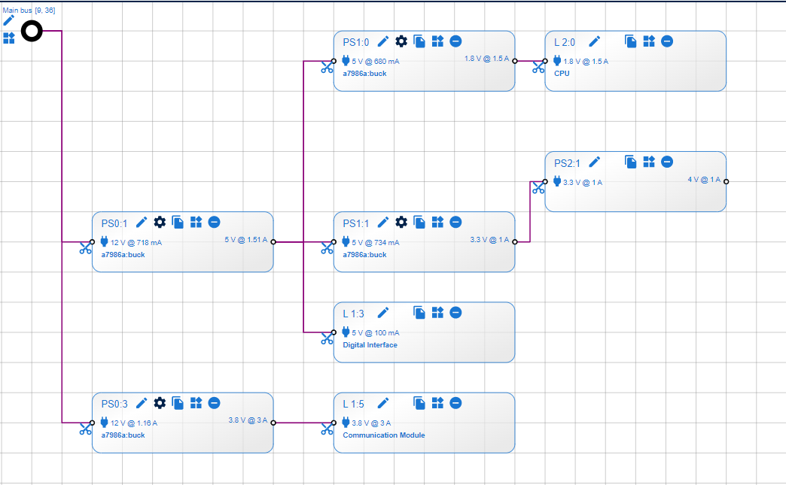Duplicate load L 1:3 with its copy icon
Image resolution: width=786 pixels, height=485 pixels.
pos(419,312)
